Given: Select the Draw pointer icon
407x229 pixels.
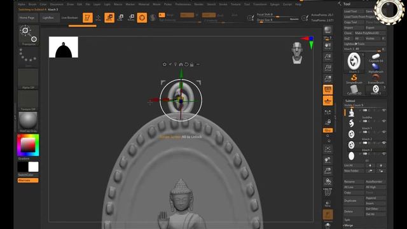Looking at the screenshot, I should tap(99, 18).
